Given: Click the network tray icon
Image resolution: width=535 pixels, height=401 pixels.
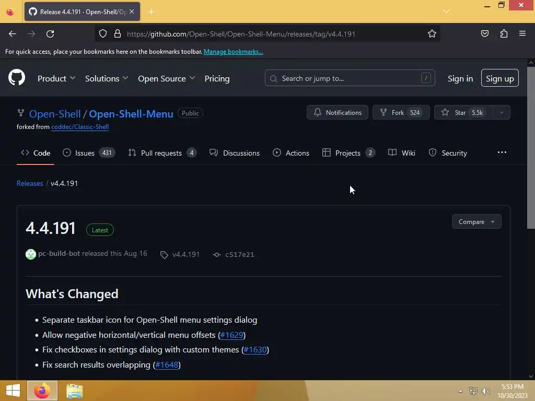Looking at the screenshot, I should [x=473, y=391].
